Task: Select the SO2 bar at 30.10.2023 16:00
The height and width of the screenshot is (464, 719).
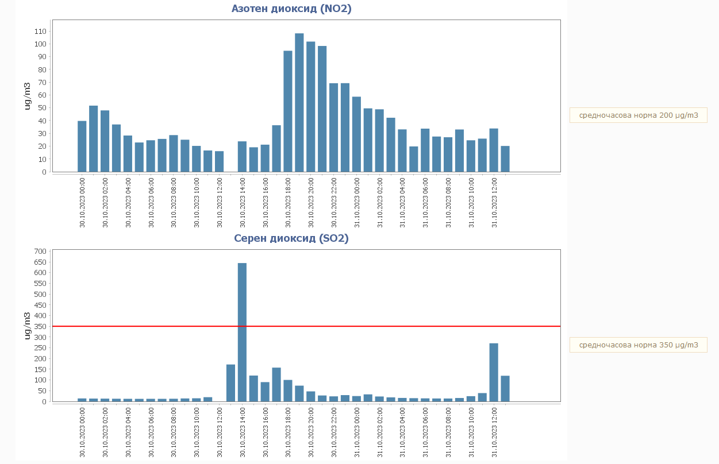Action: click(x=265, y=392)
